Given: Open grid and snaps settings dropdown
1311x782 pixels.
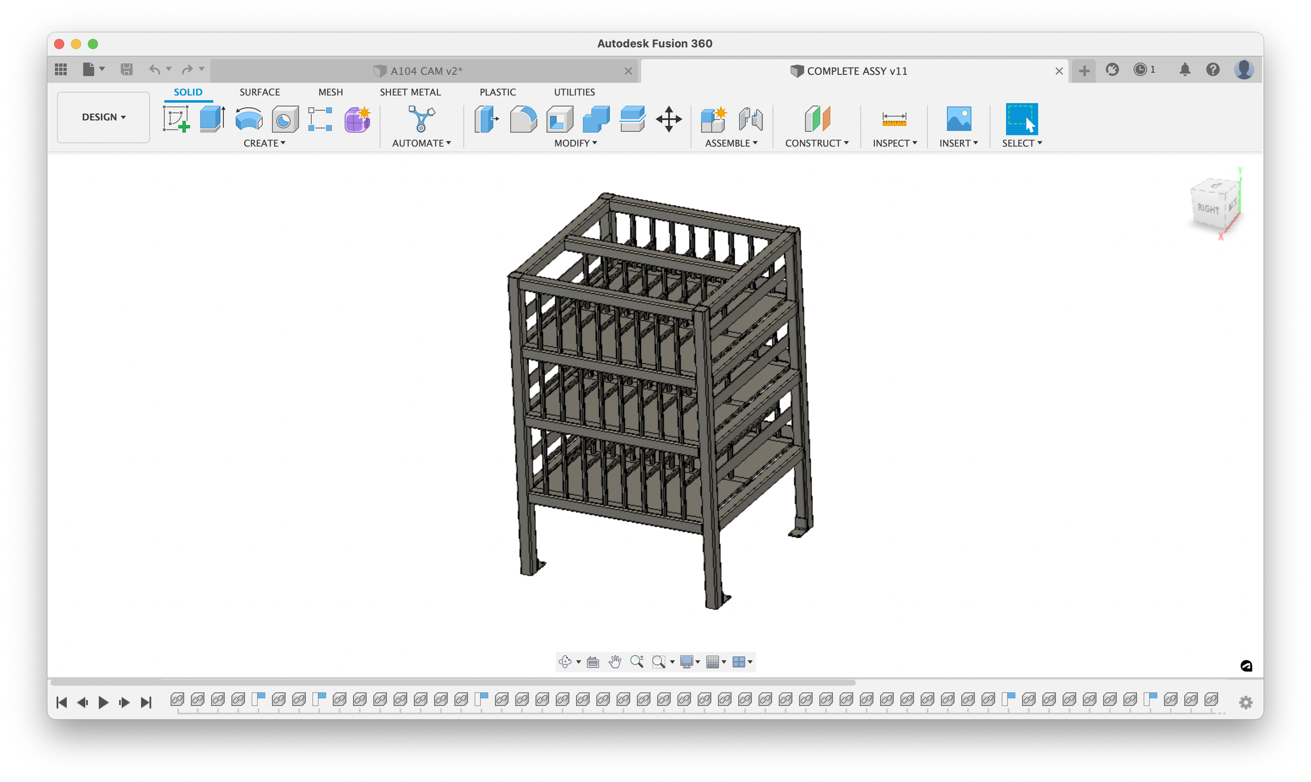Looking at the screenshot, I should click(716, 662).
